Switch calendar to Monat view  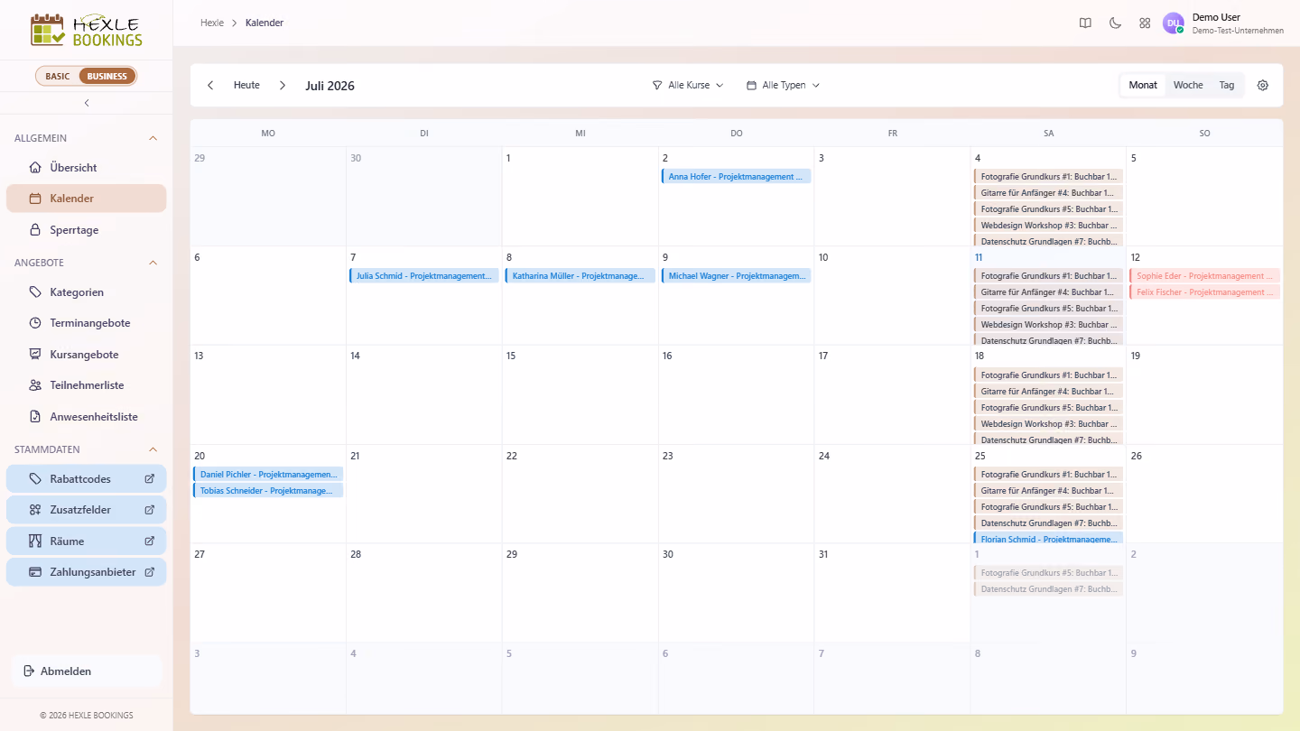[1143, 85]
